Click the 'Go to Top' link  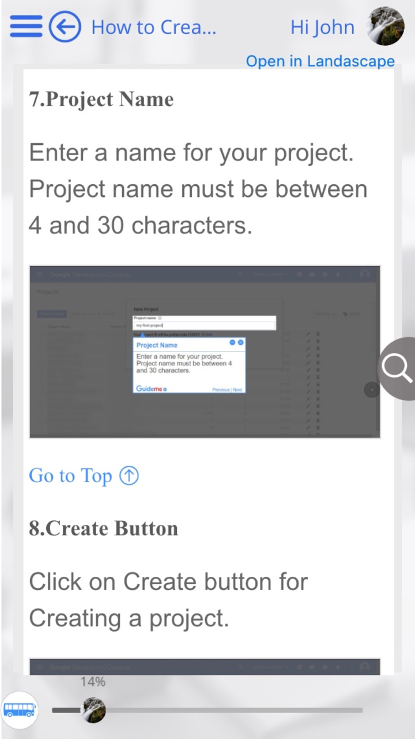(70, 475)
